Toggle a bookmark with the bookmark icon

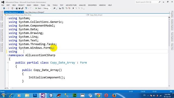click(73, 8)
